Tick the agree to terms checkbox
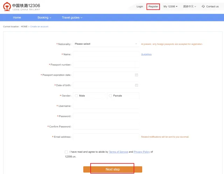 pyautogui.click(x=66, y=152)
